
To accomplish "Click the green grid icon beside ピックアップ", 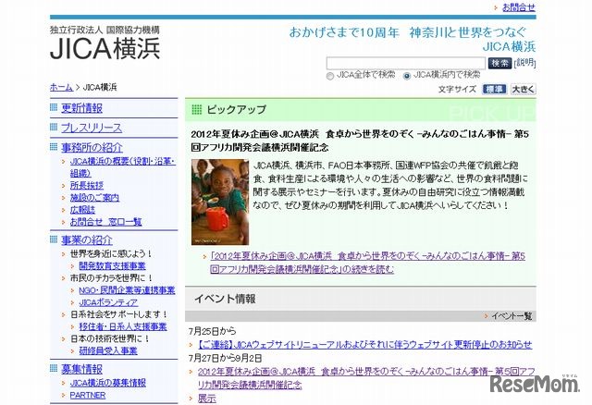I will click(x=197, y=109).
